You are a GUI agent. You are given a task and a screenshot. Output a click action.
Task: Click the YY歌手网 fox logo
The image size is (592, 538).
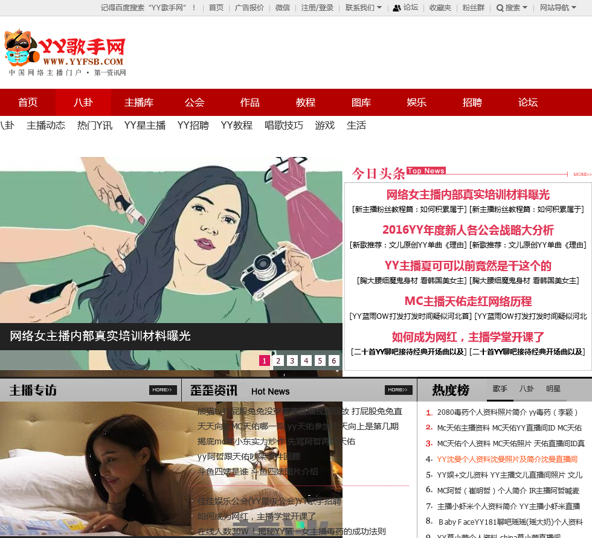tap(65, 53)
